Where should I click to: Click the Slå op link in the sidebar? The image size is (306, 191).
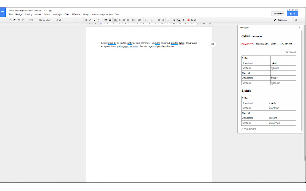291,52
